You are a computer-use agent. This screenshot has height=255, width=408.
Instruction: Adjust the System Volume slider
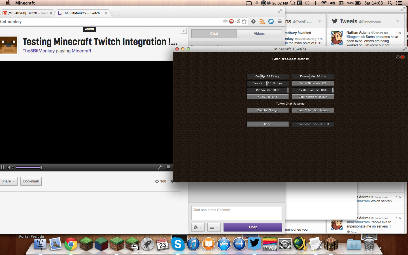coord(313,90)
